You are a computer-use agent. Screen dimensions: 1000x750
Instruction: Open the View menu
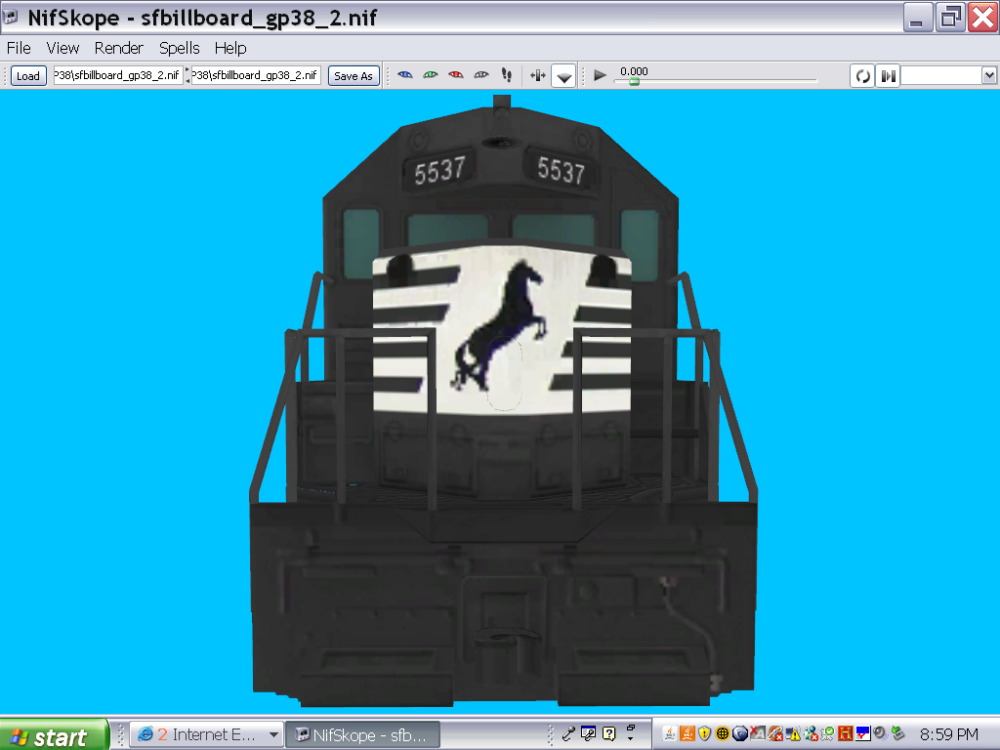(x=62, y=48)
